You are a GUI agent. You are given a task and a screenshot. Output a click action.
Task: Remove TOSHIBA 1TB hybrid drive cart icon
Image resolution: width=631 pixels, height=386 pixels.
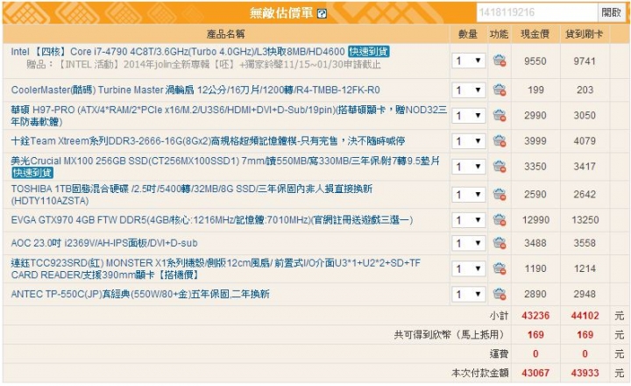click(x=500, y=195)
